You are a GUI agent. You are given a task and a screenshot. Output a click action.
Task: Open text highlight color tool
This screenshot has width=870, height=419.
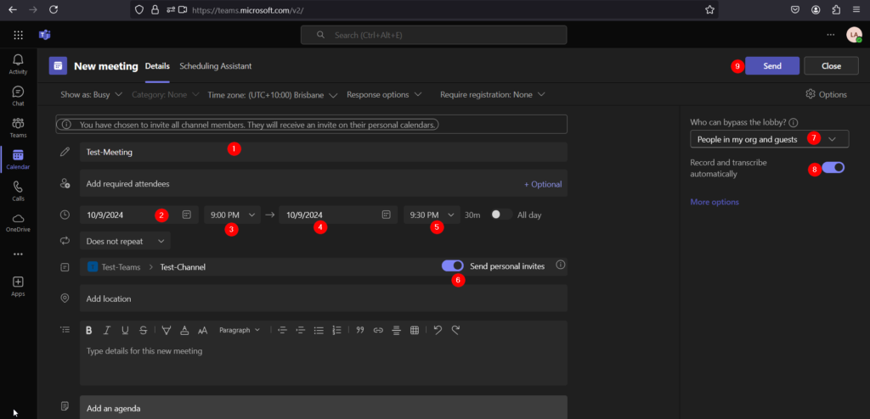[166, 330]
